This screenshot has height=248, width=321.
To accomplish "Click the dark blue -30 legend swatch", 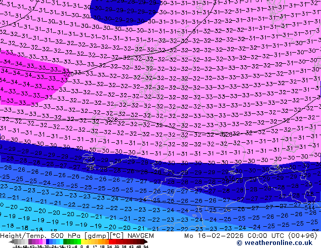I will pos(48,241).
